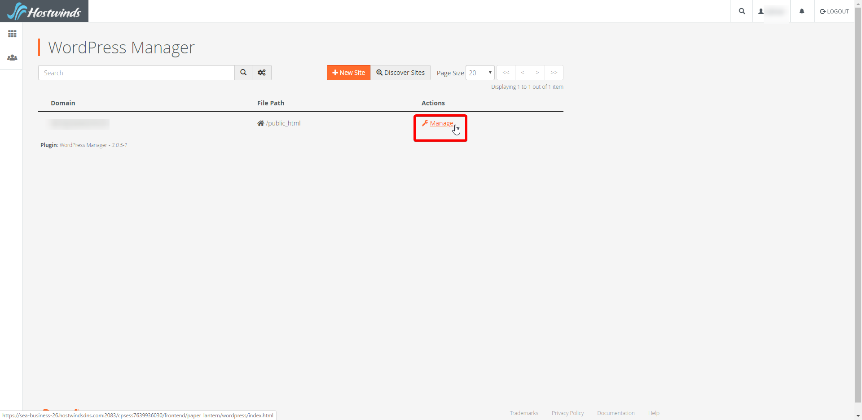Go to first page with << button

pyautogui.click(x=506, y=73)
